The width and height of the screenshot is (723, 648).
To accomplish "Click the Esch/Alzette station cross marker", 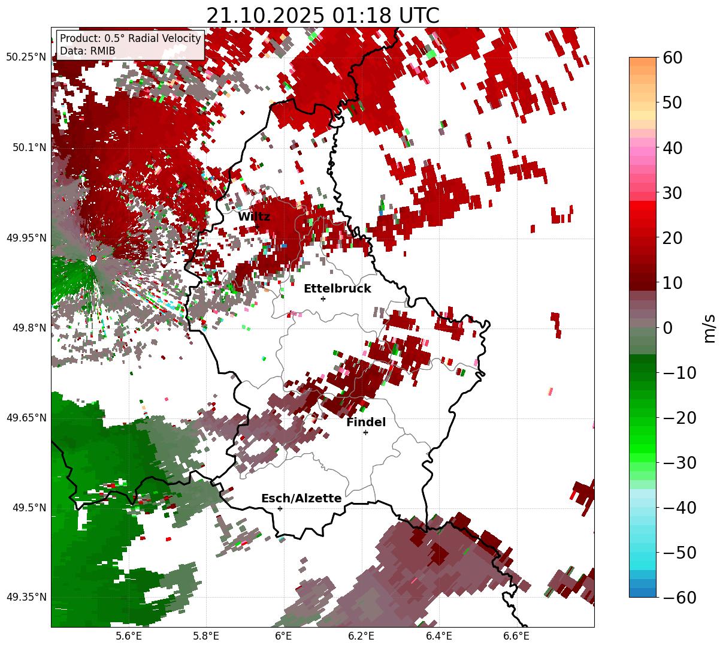I will point(280,508).
